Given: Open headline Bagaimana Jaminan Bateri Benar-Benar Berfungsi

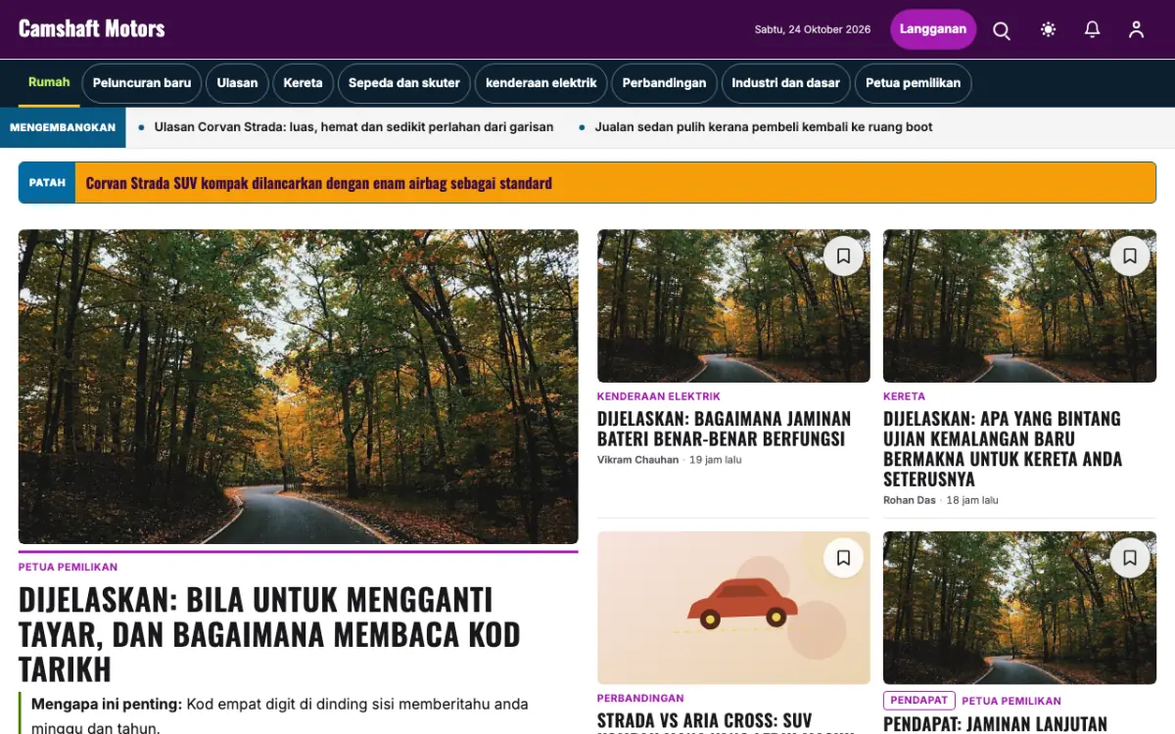Looking at the screenshot, I should (724, 429).
